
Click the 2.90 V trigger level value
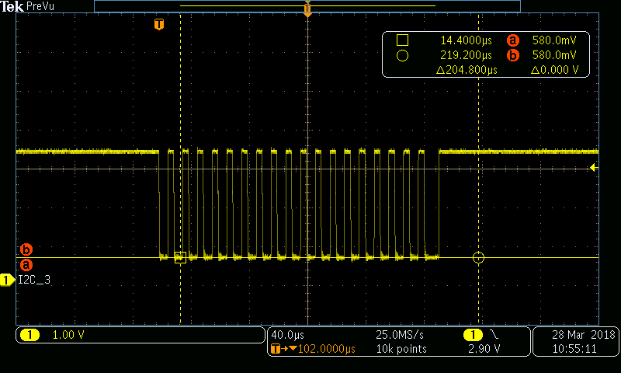(484, 349)
